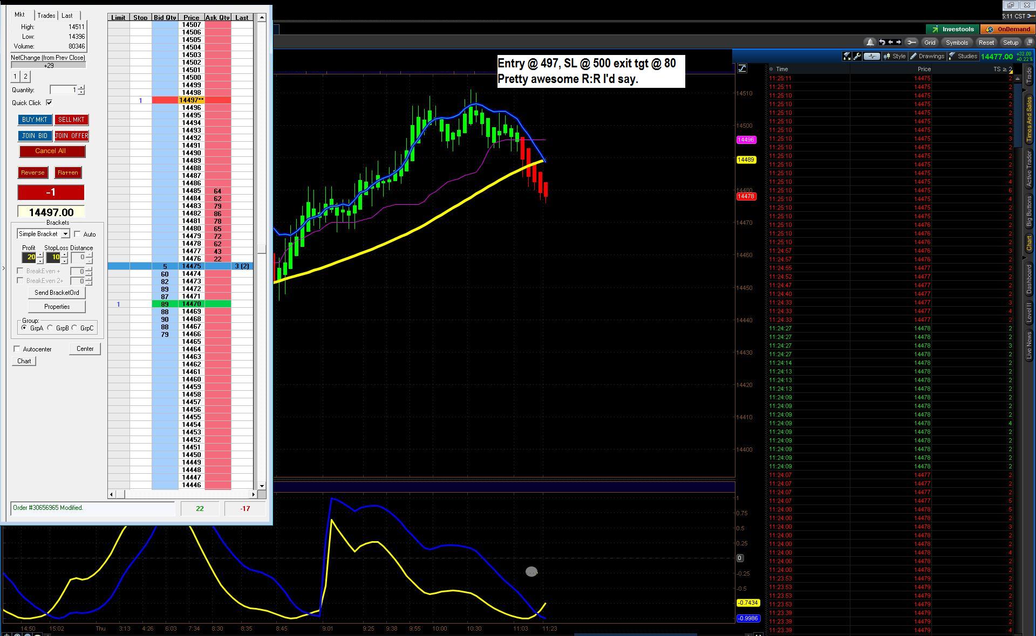The width and height of the screenshot is (1036, 636).
Task: Open the Dashboard side tab
Action: [x=1029, y=279]
